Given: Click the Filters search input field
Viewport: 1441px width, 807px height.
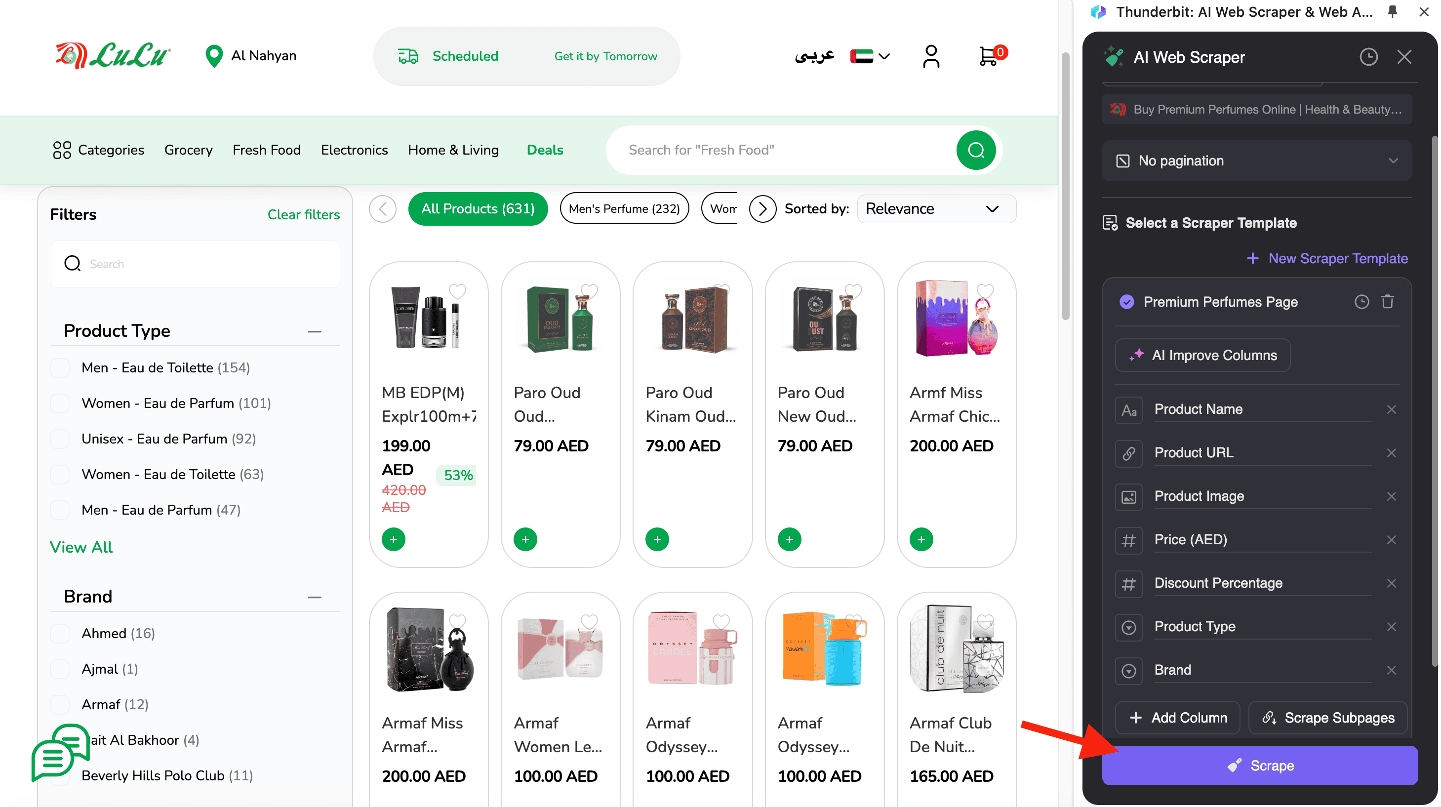Looking at the screenshot, I should click(195, 264).
